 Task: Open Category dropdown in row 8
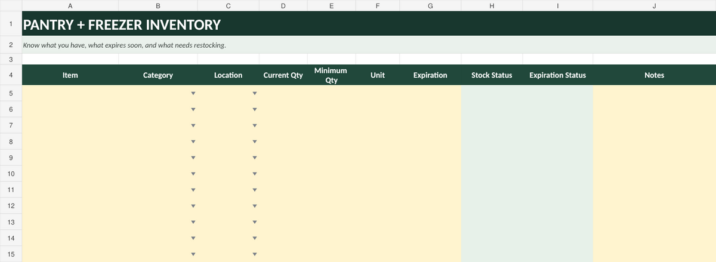click(193, 142)
